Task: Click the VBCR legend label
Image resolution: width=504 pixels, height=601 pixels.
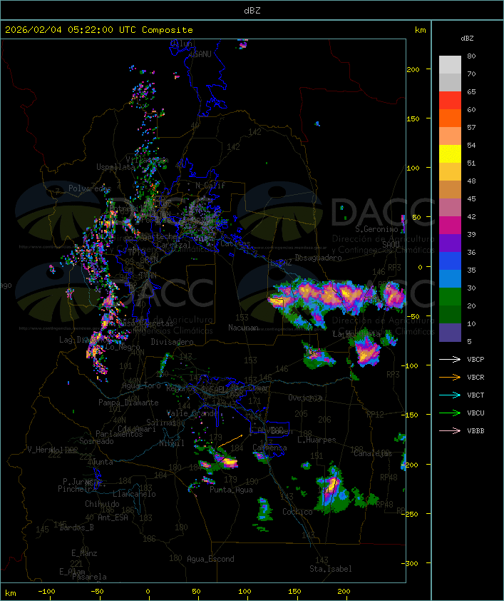Action: [475, 378]
